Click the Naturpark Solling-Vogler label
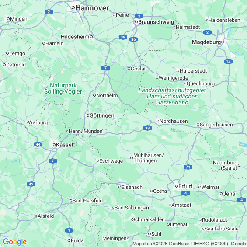Viewport: 247px width, 247px height. click(63, 89)
